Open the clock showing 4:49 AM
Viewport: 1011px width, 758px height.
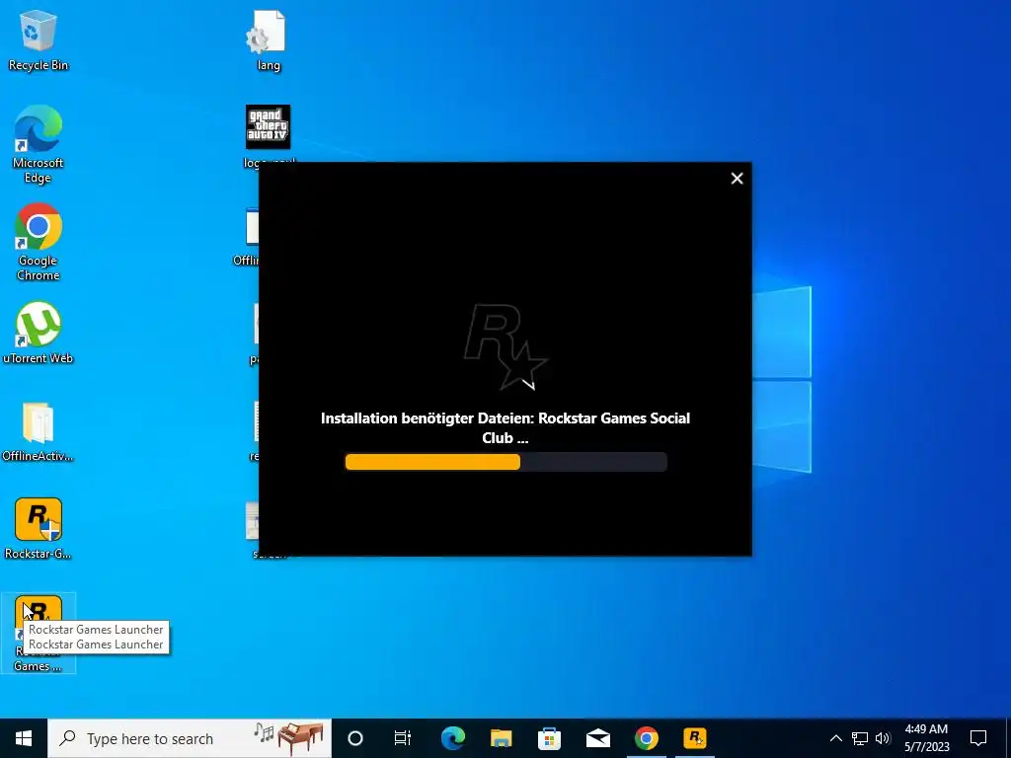click(926, 738)
